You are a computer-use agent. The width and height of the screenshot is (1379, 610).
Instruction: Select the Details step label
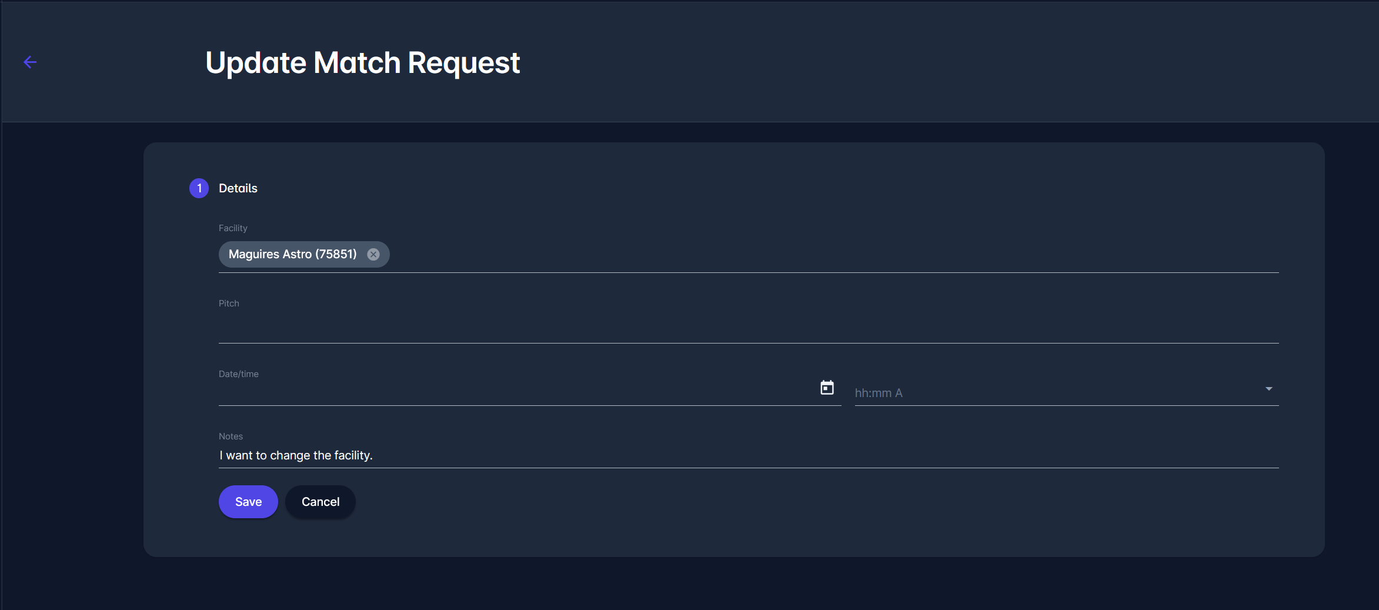[238, 188]
